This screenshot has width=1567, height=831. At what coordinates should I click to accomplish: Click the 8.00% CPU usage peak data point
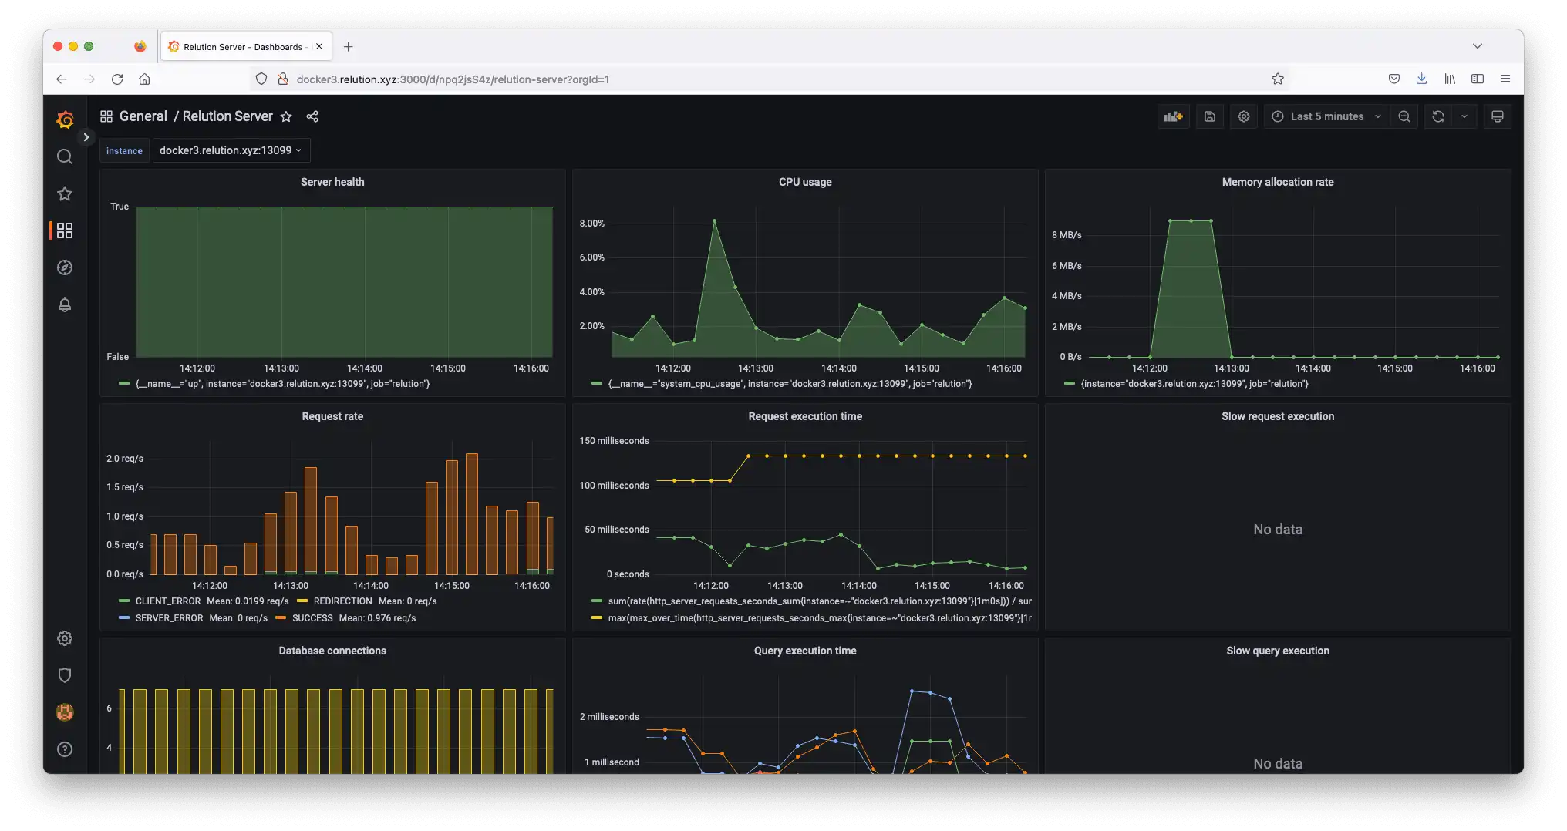point(715,221)
